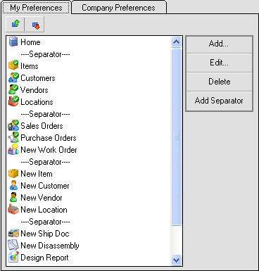Viewport: 259px width, 271px height.
Task: Click the move up green arrow icon
Action: (x=15, y=24)
